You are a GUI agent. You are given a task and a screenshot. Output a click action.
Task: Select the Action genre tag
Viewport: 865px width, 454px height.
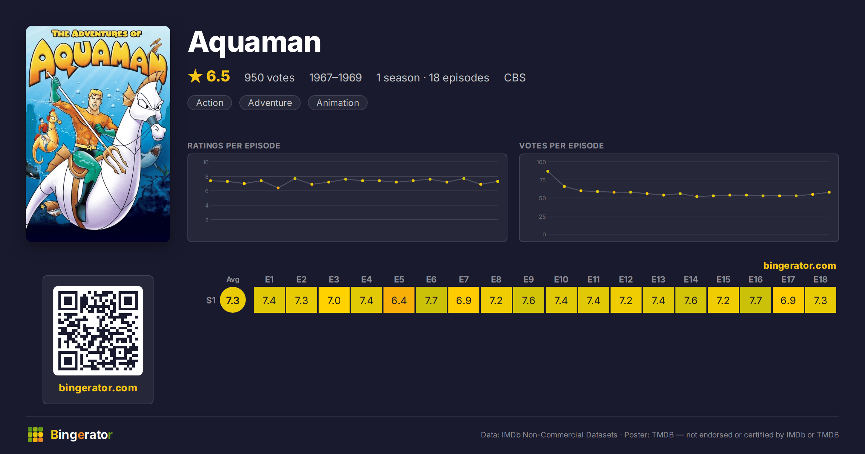click(210, 103)
